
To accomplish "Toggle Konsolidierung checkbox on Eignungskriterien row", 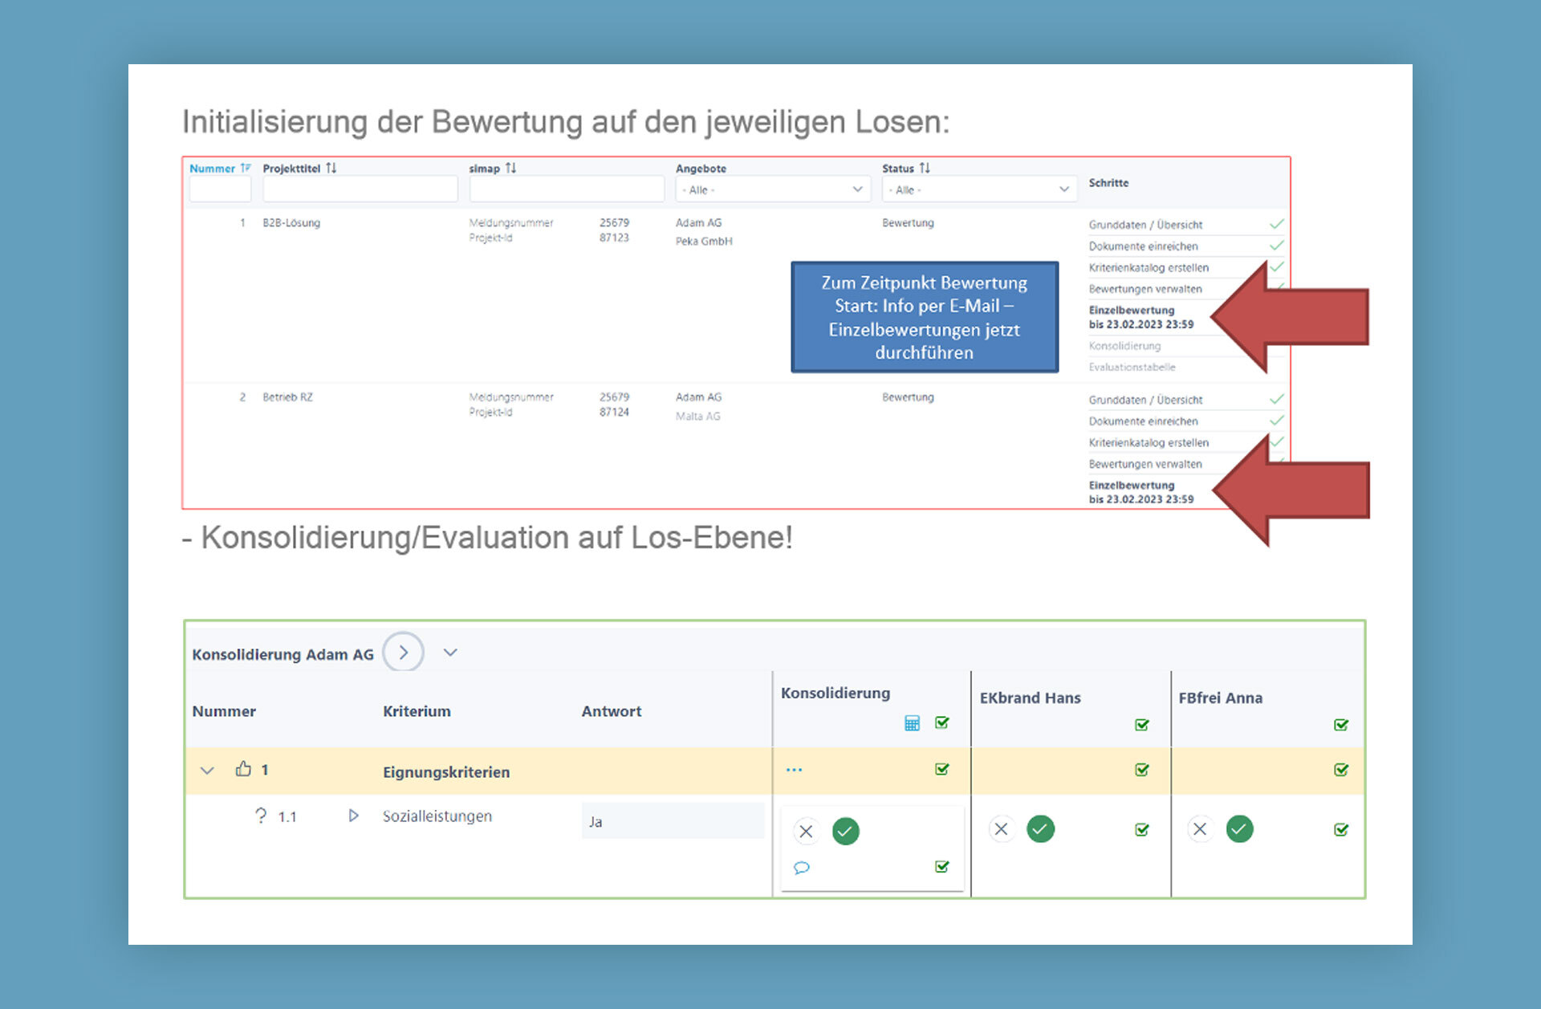I will [942, 770].
